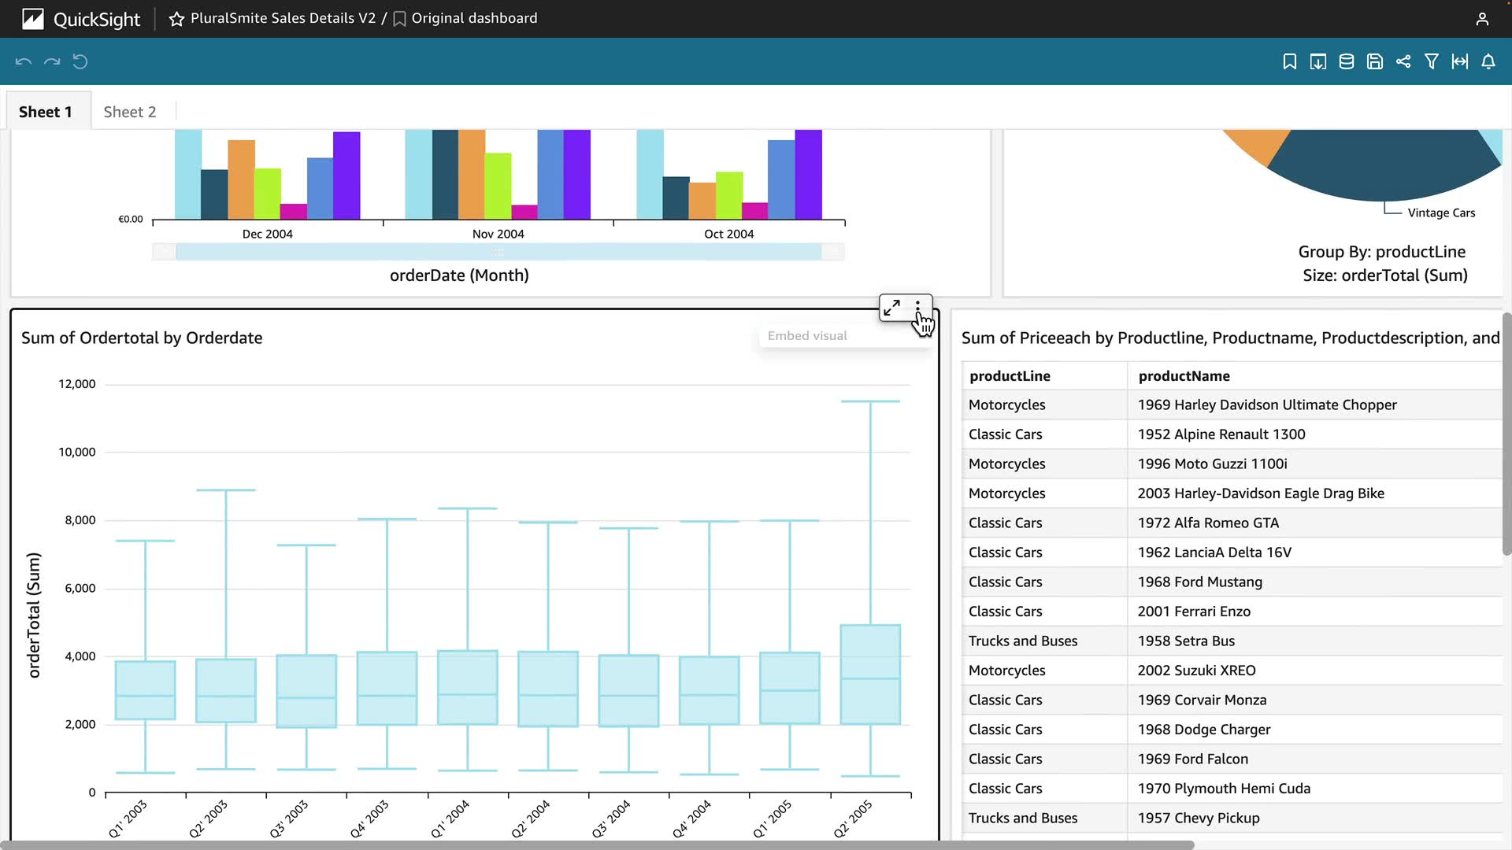This screenshot has width=1512, height=850.
Task: Open the share icon
Action: click(1403, 61)
